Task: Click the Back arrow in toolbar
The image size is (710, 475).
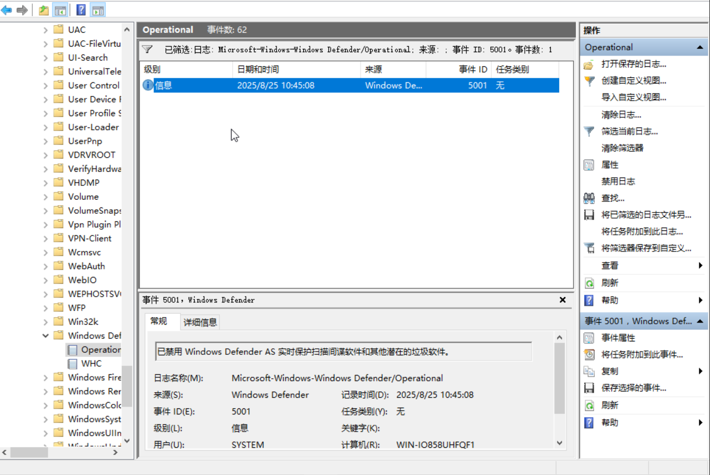Action: click(x=7, y=10)
